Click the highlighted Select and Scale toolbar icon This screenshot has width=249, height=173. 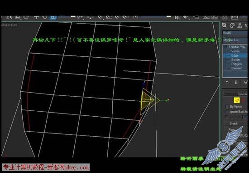click(x=53, y=17)
